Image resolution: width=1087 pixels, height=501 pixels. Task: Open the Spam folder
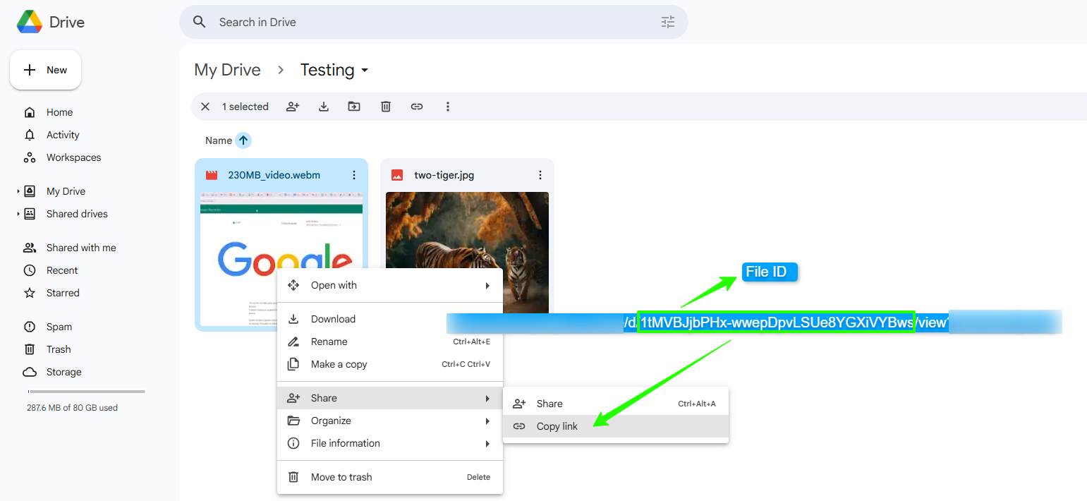pyautogui.click(x=59, y=327)
